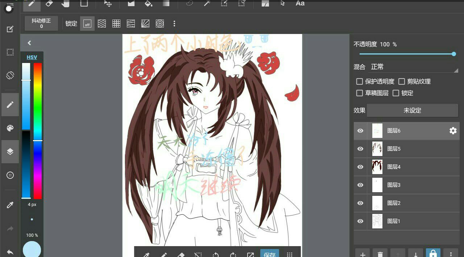Select the hand pan tool

[x=65, y=4]
